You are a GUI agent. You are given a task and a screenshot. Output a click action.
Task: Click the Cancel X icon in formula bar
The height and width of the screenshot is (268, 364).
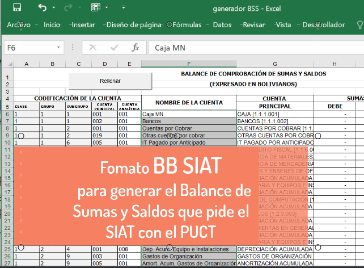click(x=93, y=48)
